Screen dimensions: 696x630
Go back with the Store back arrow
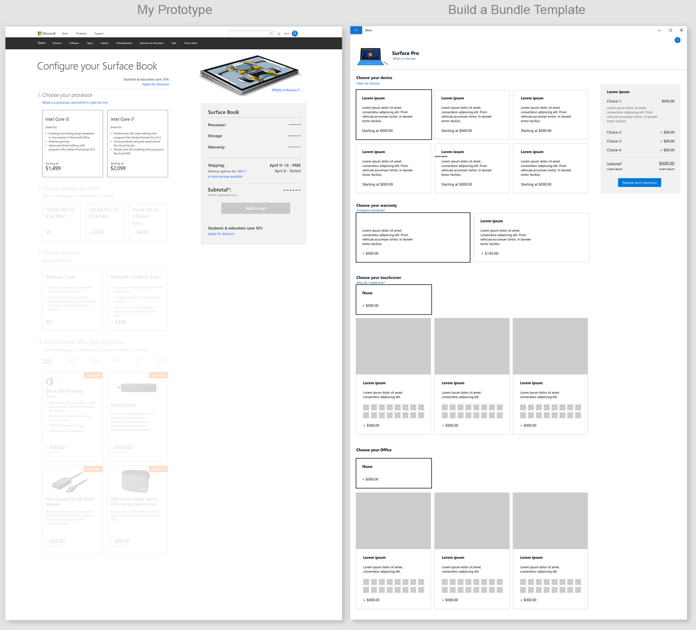356,30
